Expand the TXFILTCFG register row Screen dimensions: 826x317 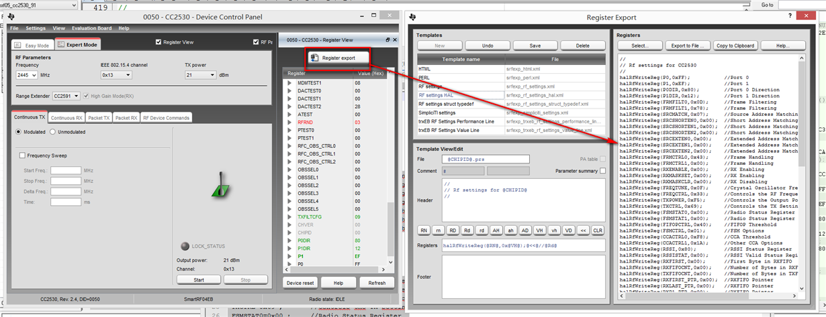(x=289, y=217)
